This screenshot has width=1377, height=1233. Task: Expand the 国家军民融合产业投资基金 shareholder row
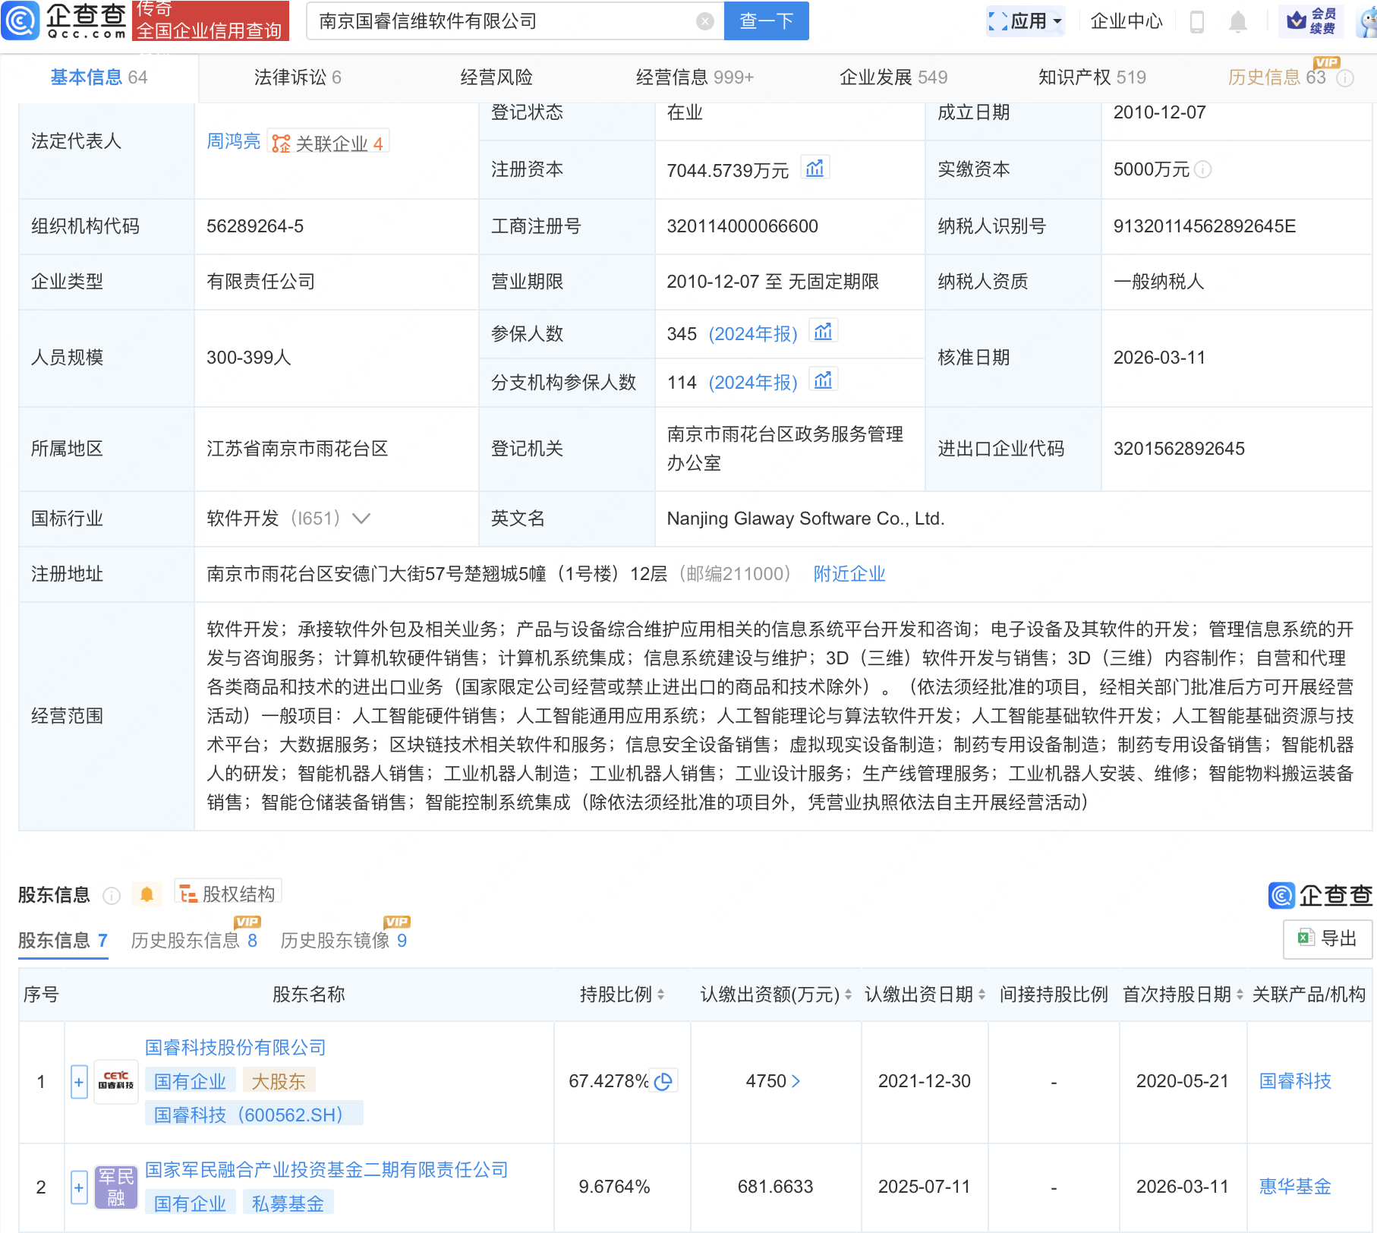point(79,1187)
